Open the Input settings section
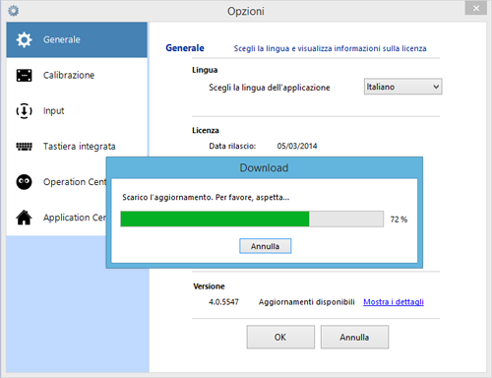Image resolution: width=492 pixels, height=378 pixels. coord(77,110)
